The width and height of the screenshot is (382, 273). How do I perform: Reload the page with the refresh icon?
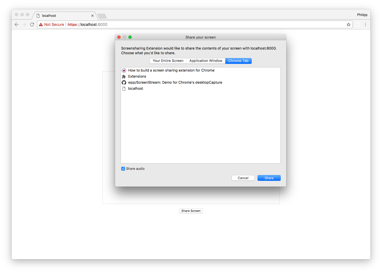32,24
